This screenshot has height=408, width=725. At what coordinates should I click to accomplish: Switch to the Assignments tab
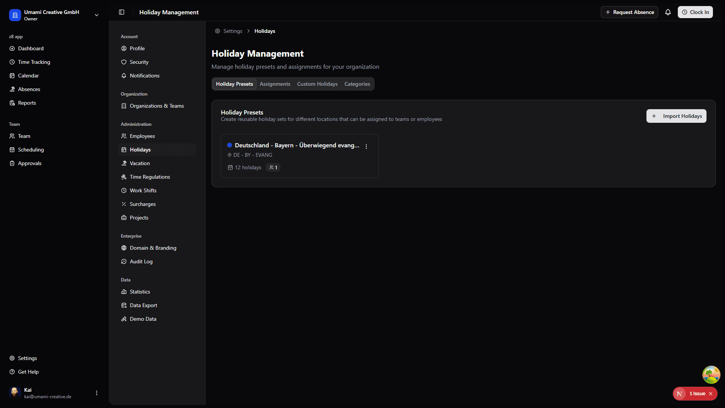[x=275, y=84]
